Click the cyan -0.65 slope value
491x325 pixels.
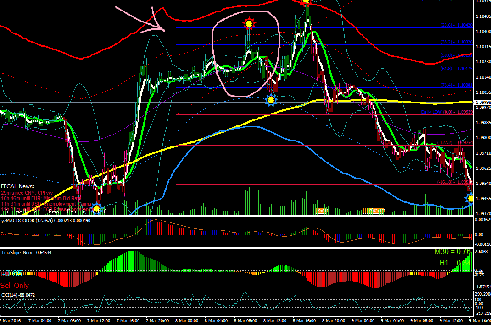coord(11,274)
